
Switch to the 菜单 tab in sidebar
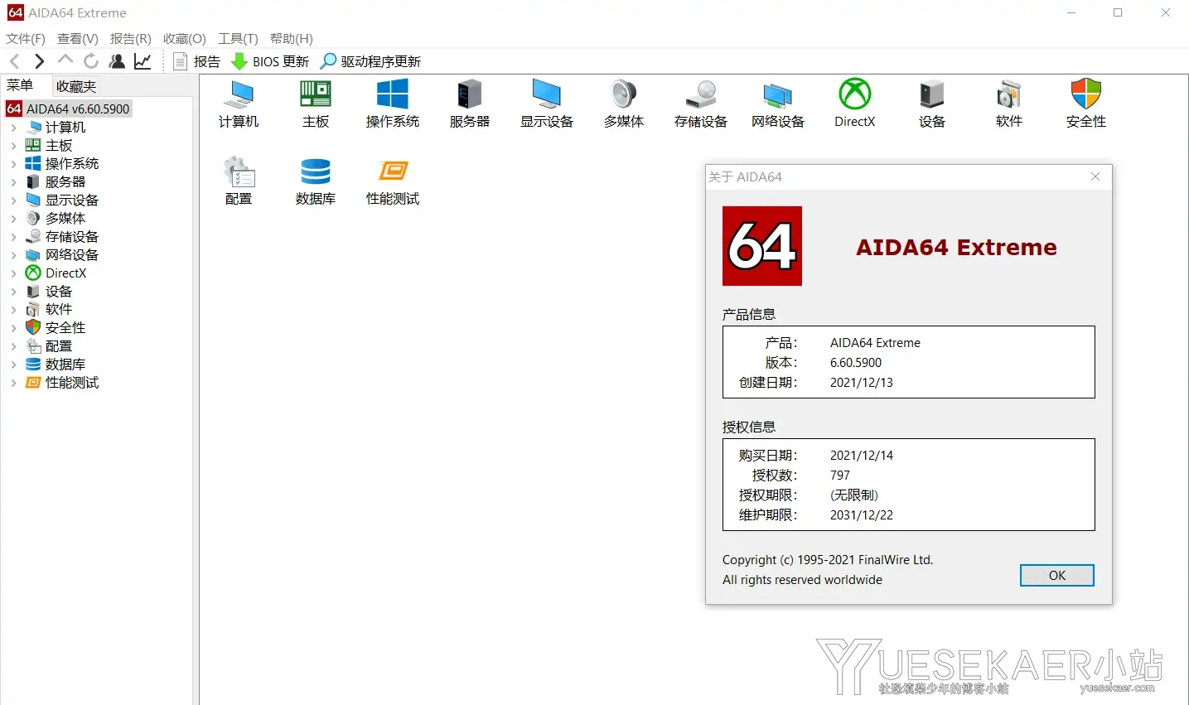coord(20,85)
